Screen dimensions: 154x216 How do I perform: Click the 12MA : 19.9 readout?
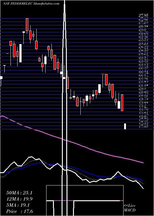(x=19, y=199)
